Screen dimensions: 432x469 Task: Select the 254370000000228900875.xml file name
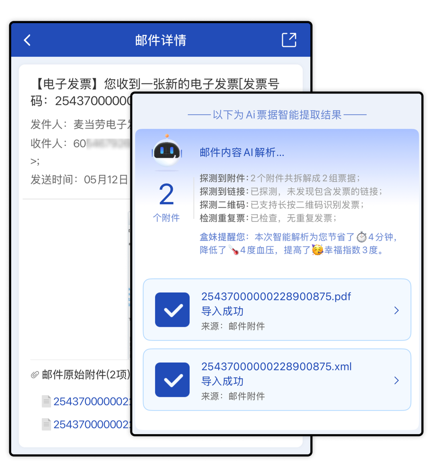(x=276, y=366)
